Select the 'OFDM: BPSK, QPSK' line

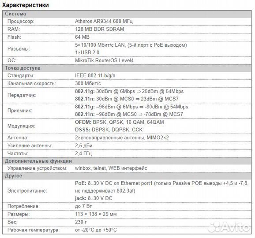(120, 122)
